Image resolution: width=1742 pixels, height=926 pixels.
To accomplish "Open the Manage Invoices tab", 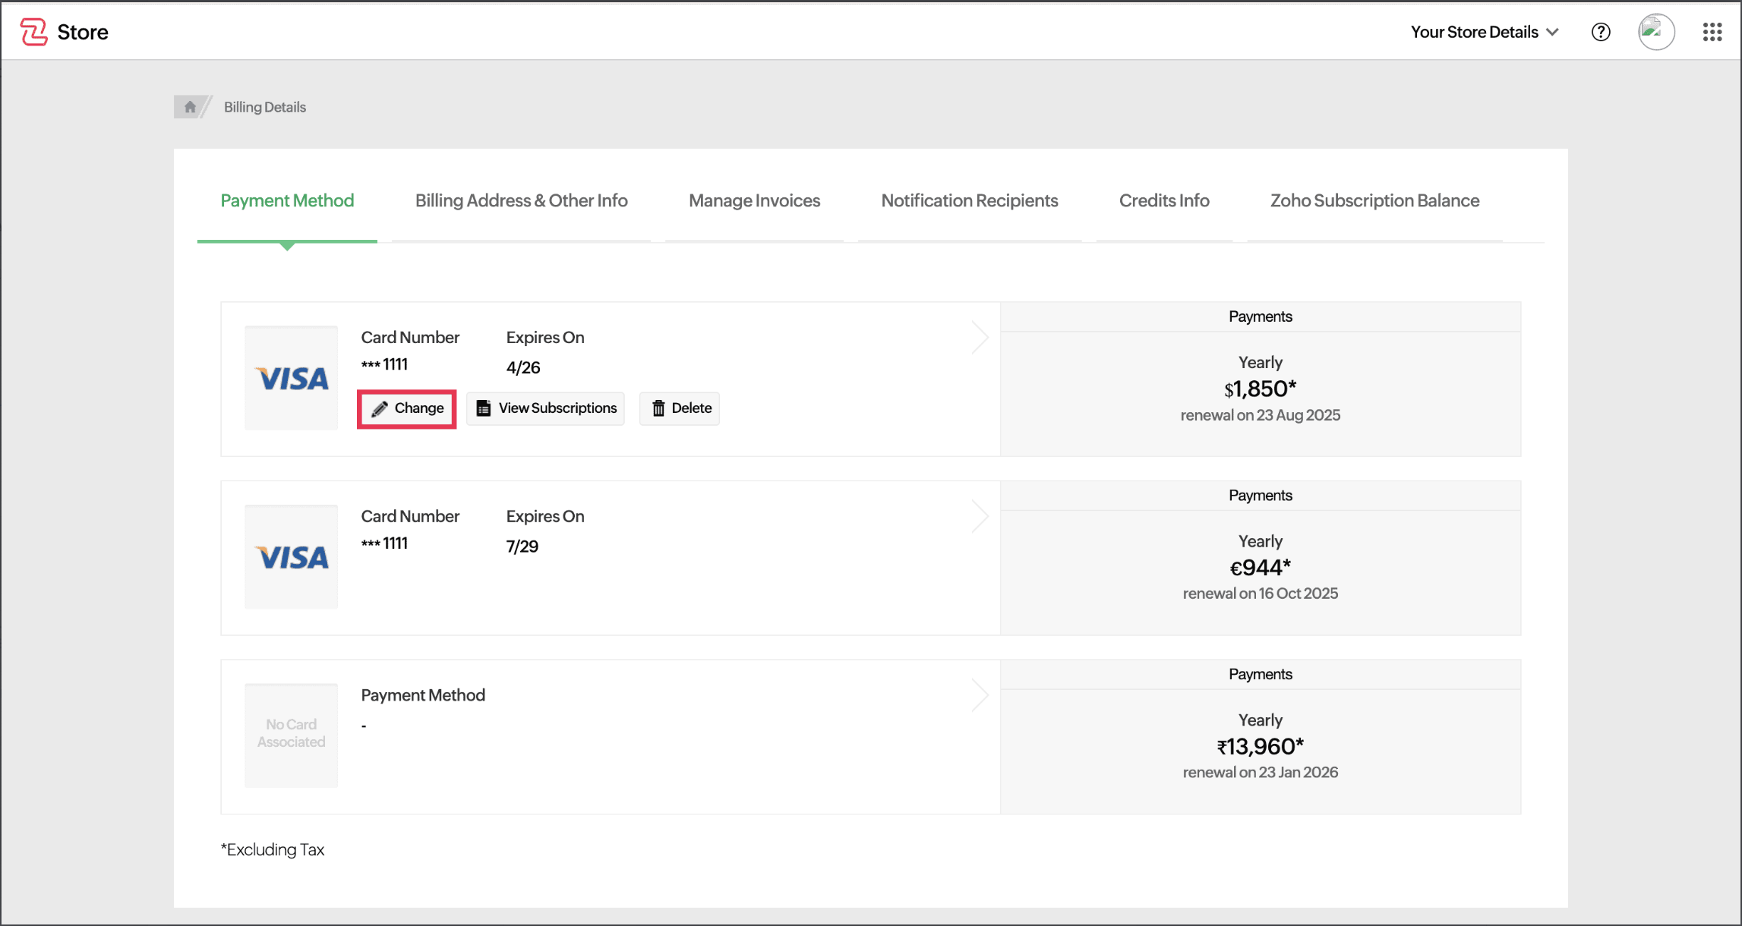I will pos(754,200).
